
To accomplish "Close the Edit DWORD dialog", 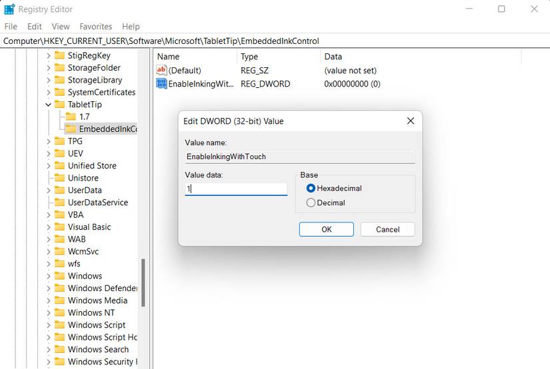I will pos(411,121).
